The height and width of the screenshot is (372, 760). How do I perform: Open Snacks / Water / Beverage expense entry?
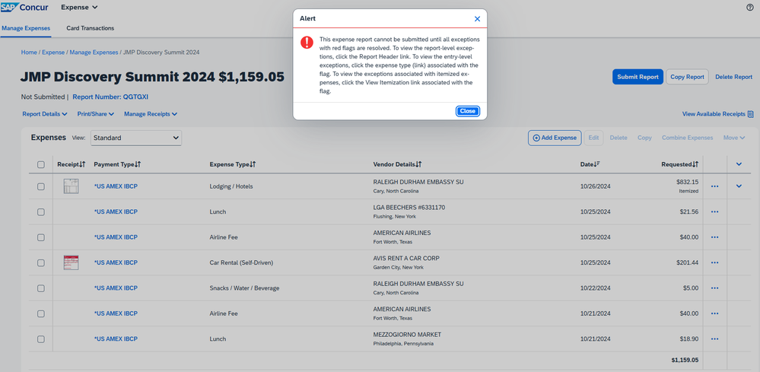click(x=244, y=288)
